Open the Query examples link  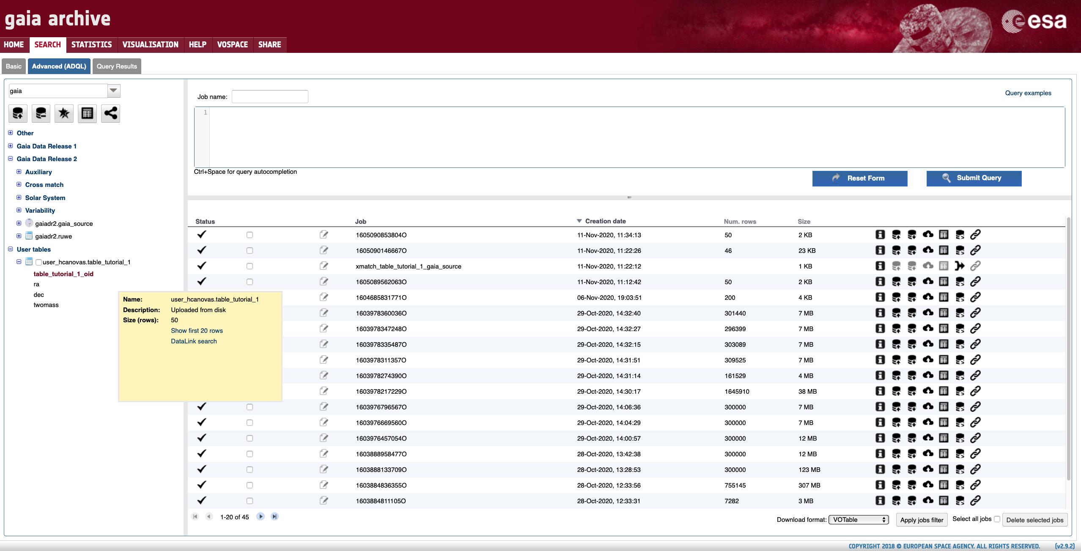1028,93
